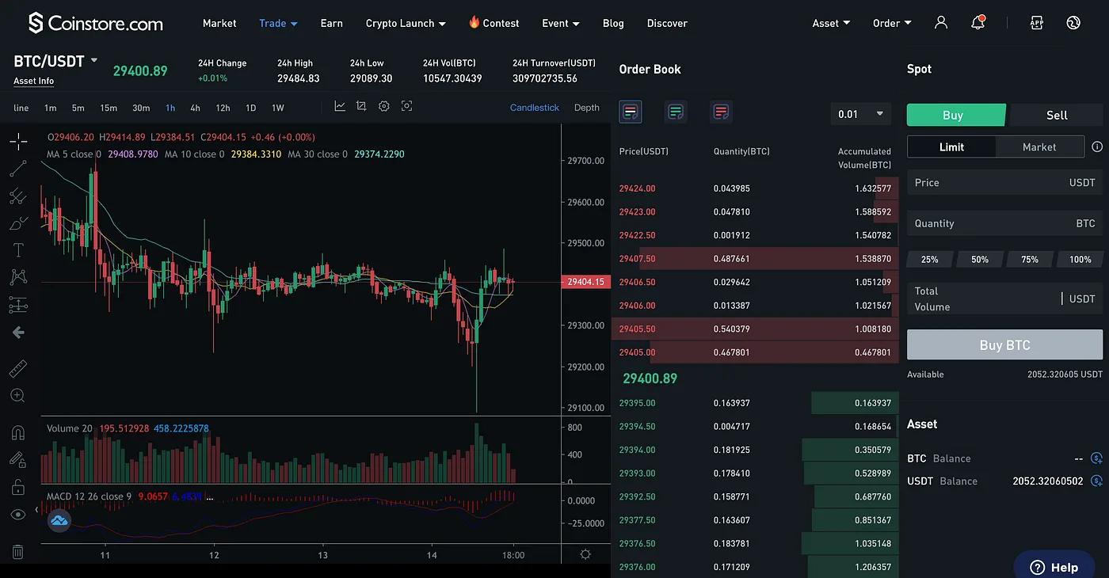
Task: Click the Buy BTC button
Action: tap(1004, 344)
